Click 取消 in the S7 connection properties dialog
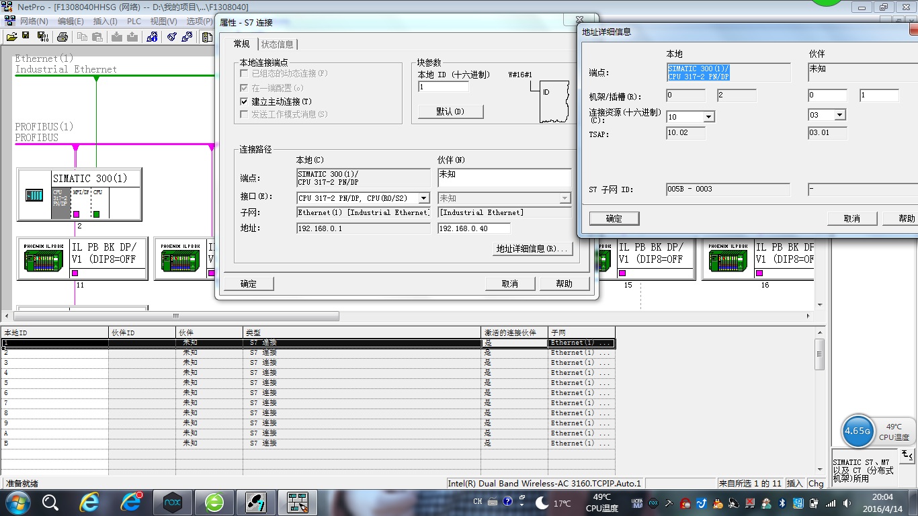 (x=510, y=284)
